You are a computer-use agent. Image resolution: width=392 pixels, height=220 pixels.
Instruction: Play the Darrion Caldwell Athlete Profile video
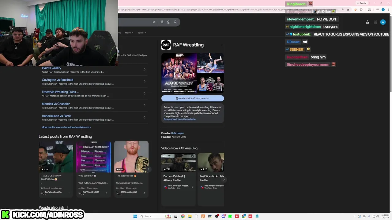(x=178, y=163)
